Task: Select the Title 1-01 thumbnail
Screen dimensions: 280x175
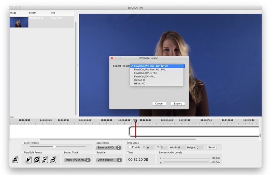Action: (19, 22)
